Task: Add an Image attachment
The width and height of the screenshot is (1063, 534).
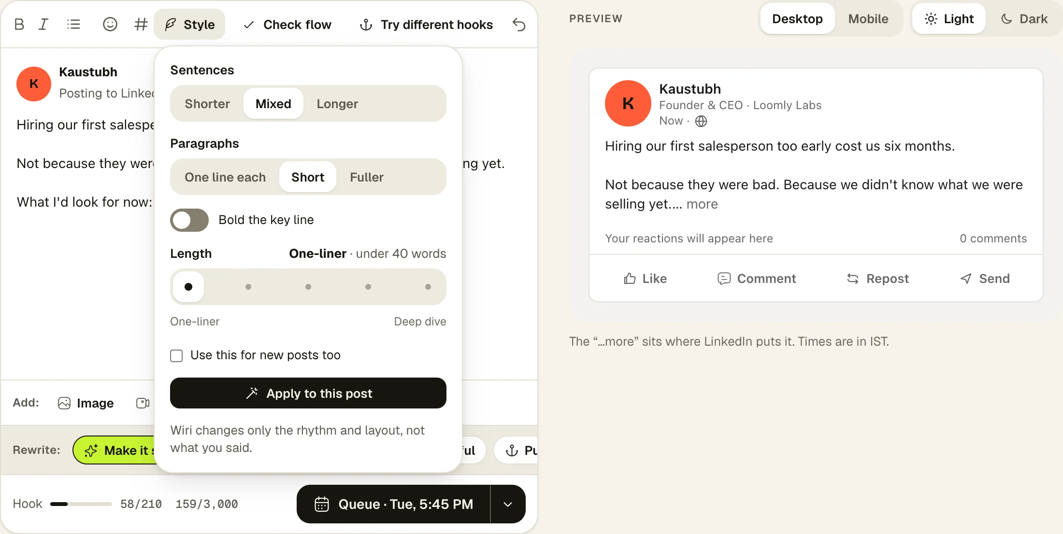Action: pos(86,403)
